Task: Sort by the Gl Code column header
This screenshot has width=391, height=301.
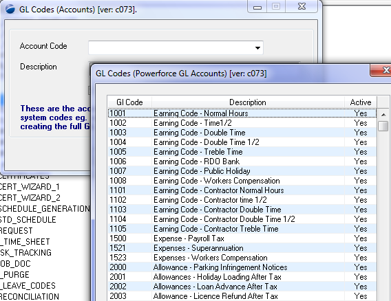Action: click(129, 102)
